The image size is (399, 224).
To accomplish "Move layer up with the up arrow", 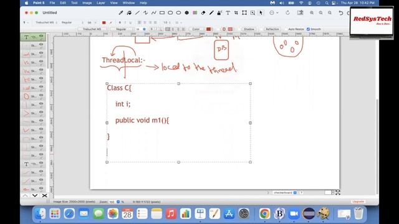I will 25,195.
